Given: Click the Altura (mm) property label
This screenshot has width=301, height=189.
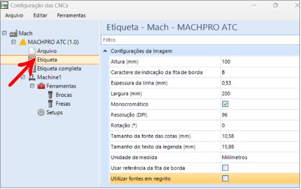Looking at the screenshot, I should 125,62.
